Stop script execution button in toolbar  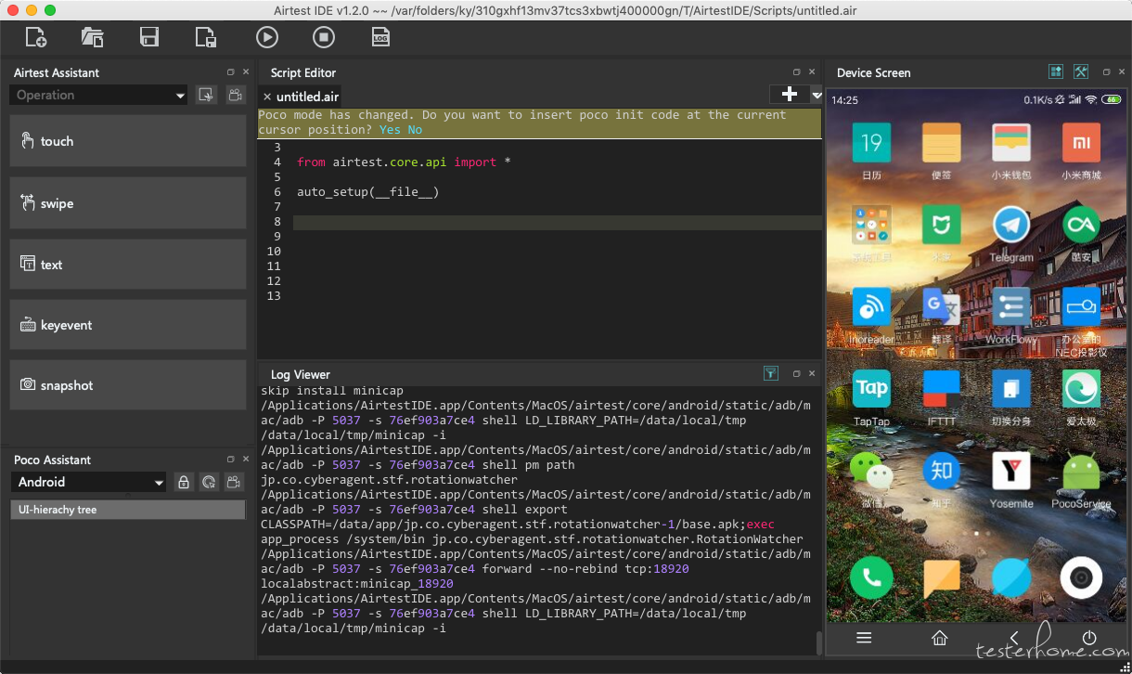click(x=323, y=37)
